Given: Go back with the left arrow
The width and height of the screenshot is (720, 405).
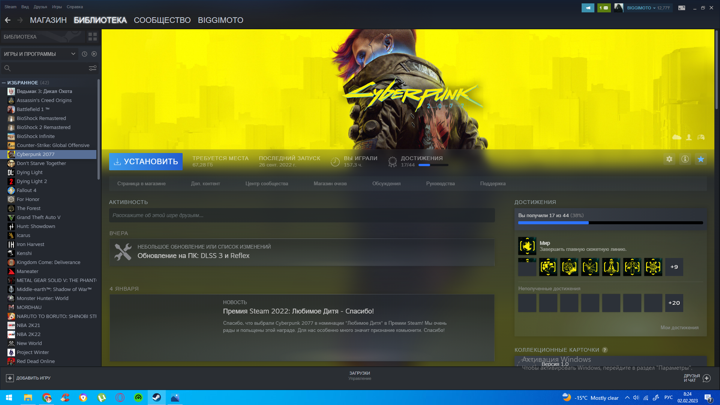Looking at the screenshot, I should pyautogui.click(x=7, y=20).
